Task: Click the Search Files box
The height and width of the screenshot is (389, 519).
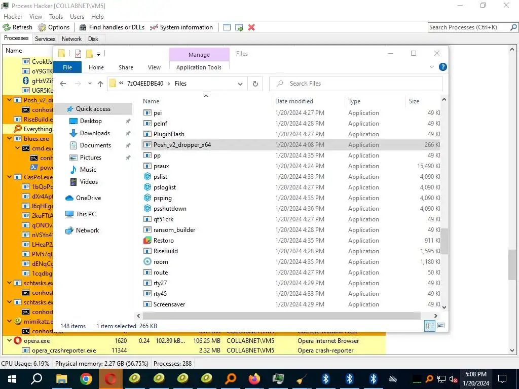Action: [x=356, y=84]
